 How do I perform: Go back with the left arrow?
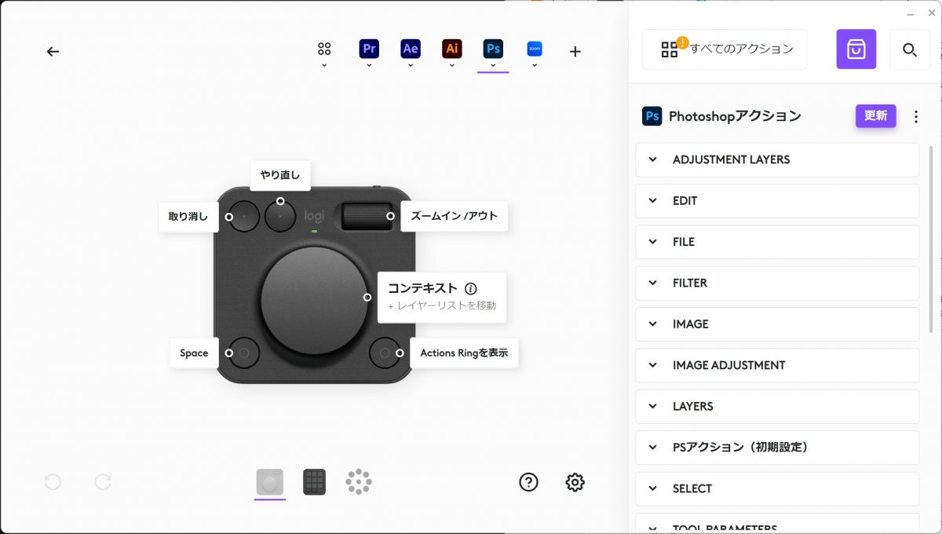(53, 51)
